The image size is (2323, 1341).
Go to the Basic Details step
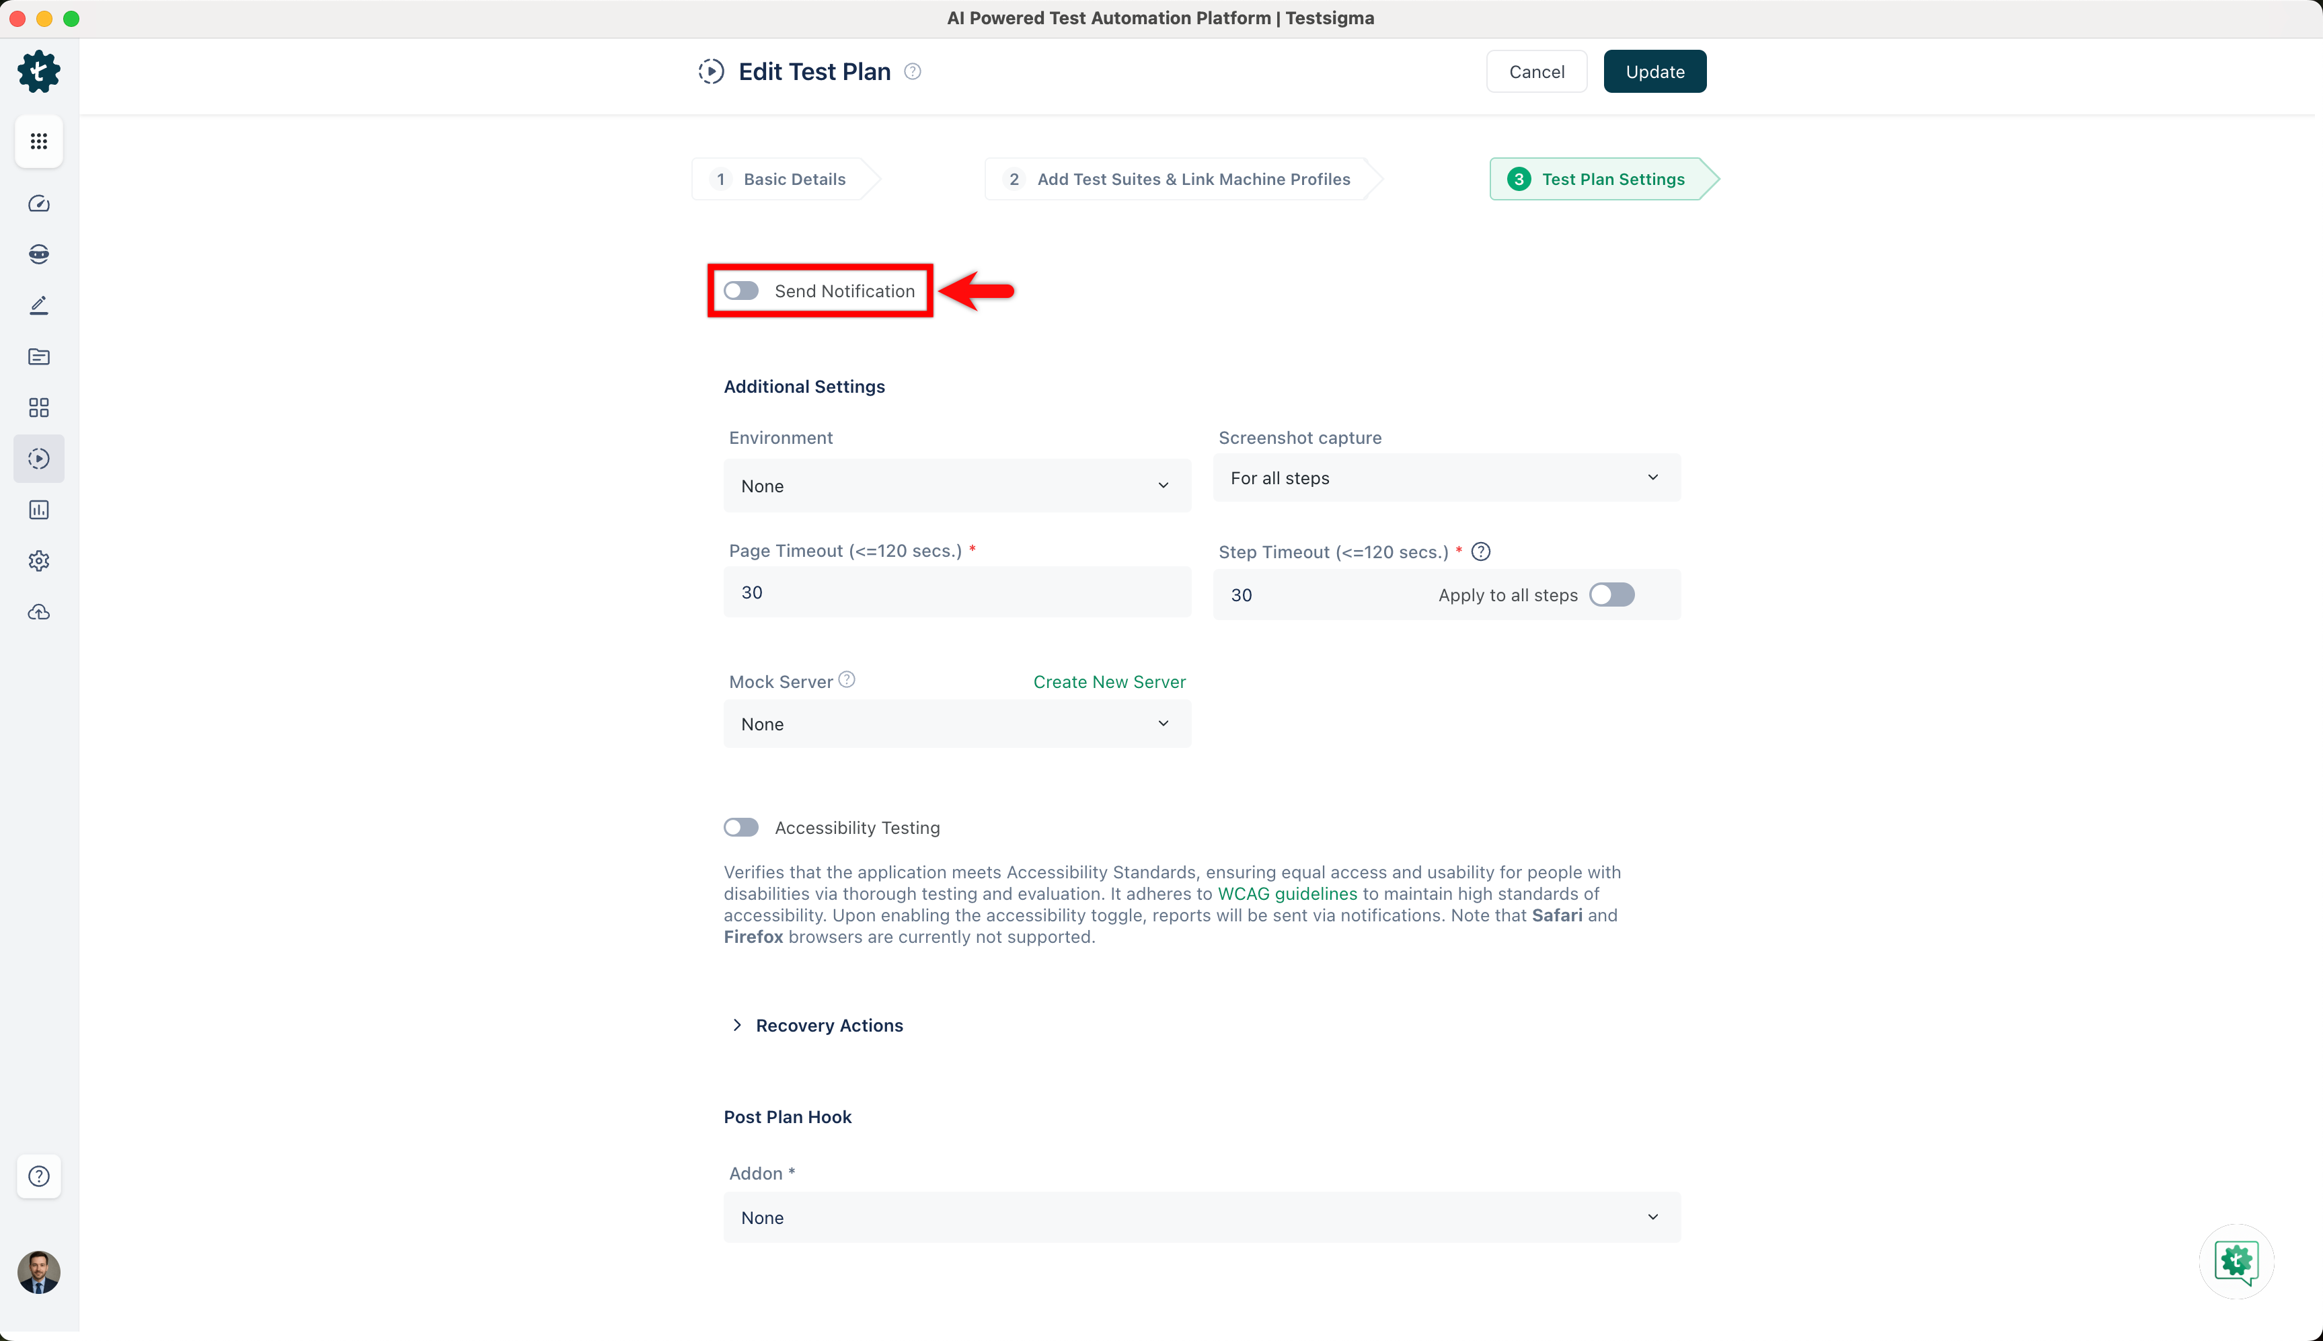[x=785, y=180]
